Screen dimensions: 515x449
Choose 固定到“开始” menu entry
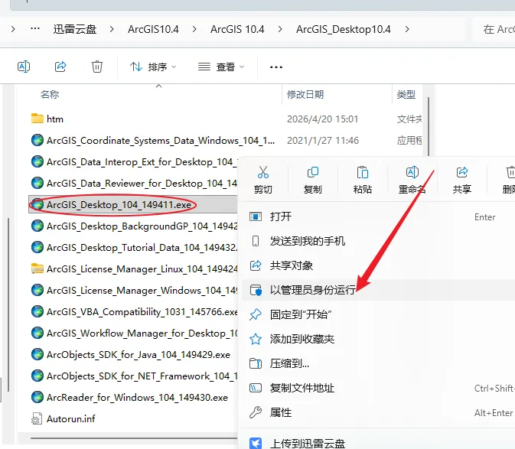point(378,314)
